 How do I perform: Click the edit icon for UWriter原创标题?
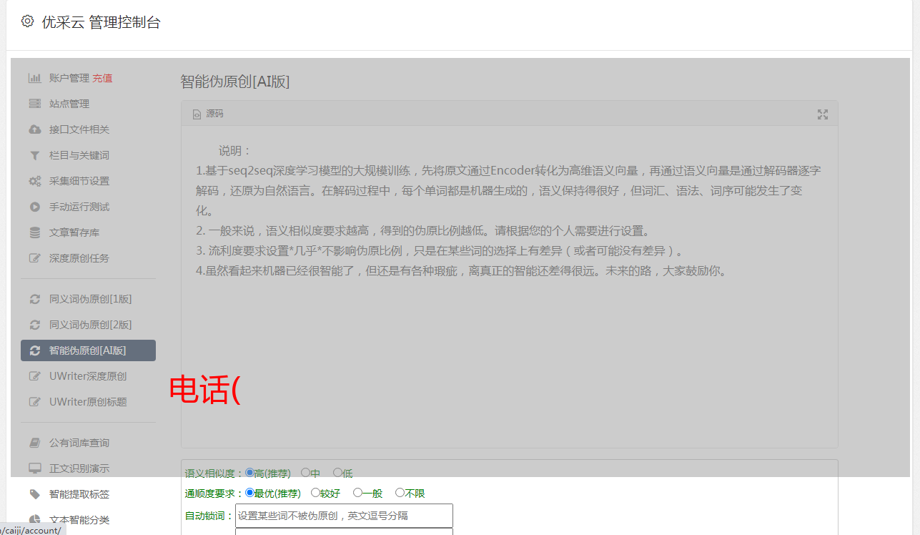pyautogui.click(x=34, y=402)
